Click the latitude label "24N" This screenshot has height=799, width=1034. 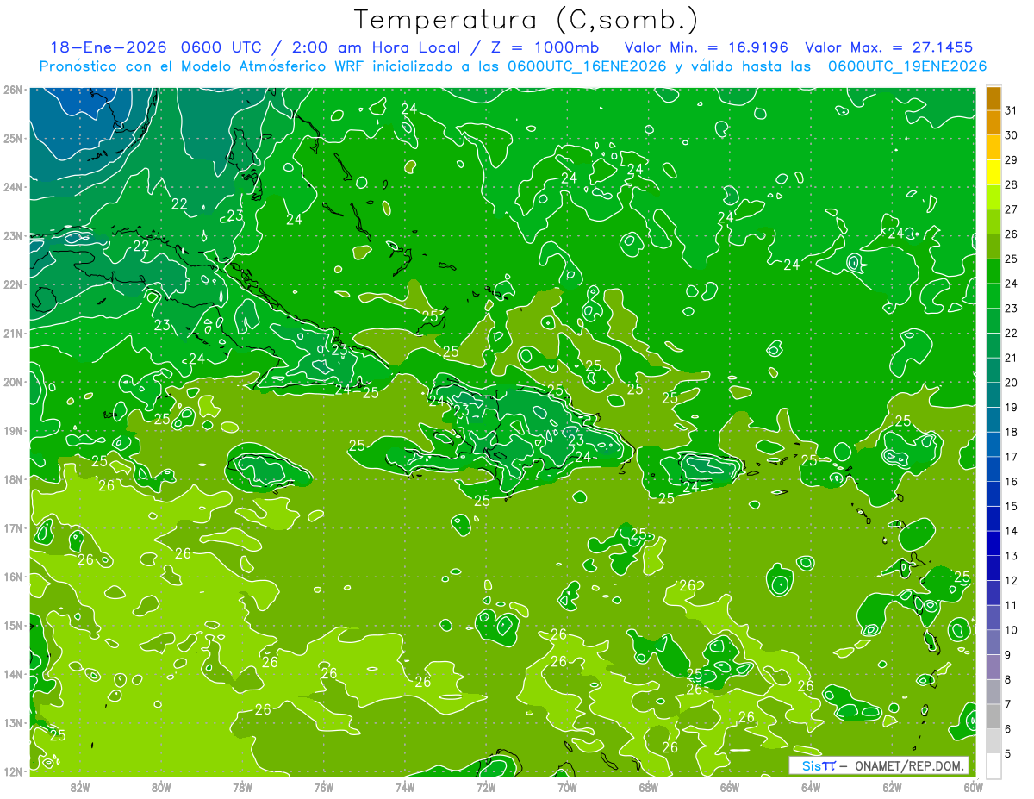13,186
